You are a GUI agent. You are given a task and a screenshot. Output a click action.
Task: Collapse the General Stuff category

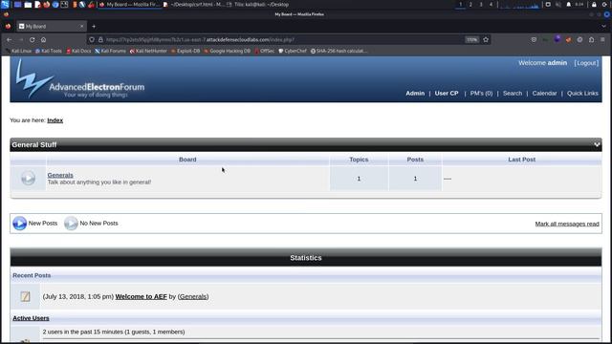pos(597,144)
